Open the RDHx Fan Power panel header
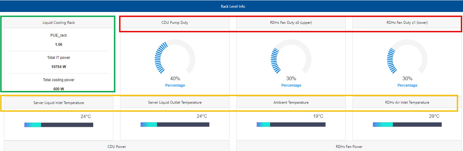463x151 pixels. point(349,147)
